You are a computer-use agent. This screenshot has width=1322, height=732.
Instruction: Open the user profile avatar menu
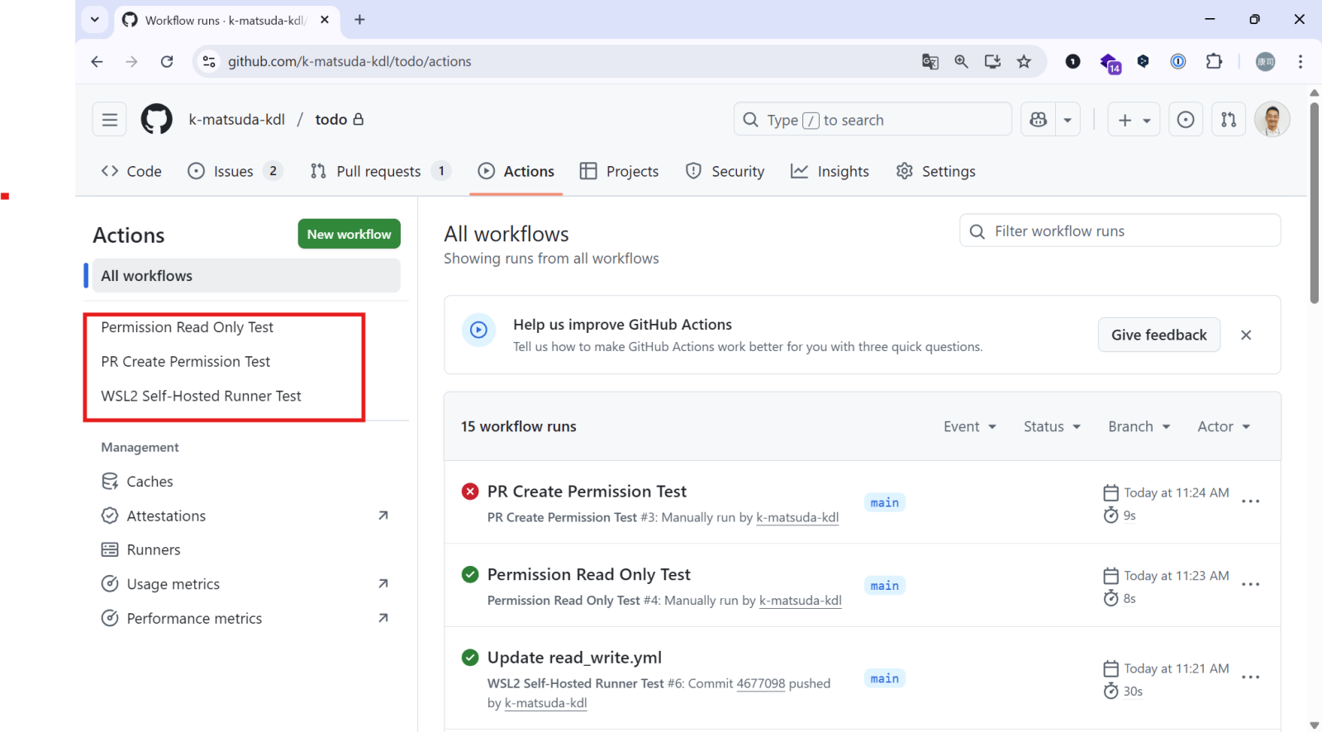(x=1272, y=120)
